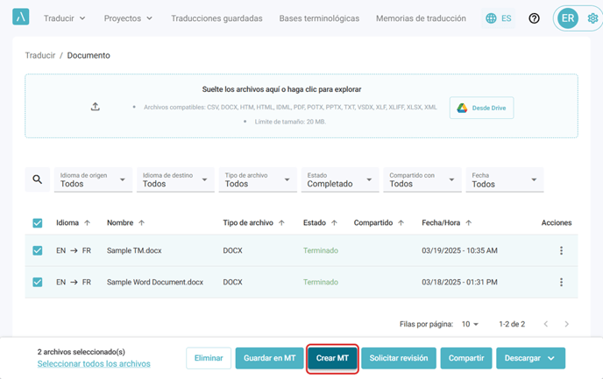Viewport: 603px width, 379px height.
Task: Click the Desde Drive button
Action: click(x=481, y=108)
